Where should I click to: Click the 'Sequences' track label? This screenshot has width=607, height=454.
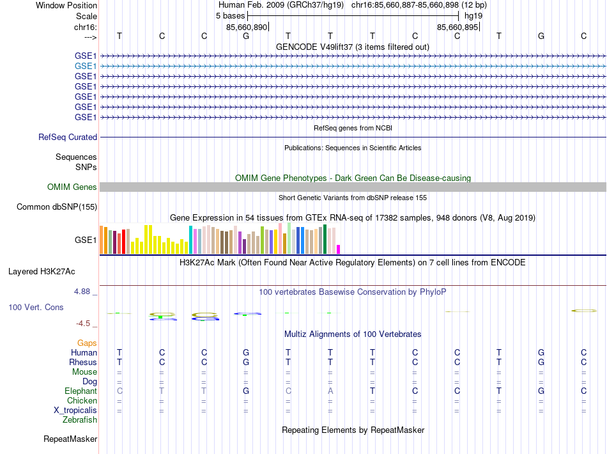[x=76, y=157]
